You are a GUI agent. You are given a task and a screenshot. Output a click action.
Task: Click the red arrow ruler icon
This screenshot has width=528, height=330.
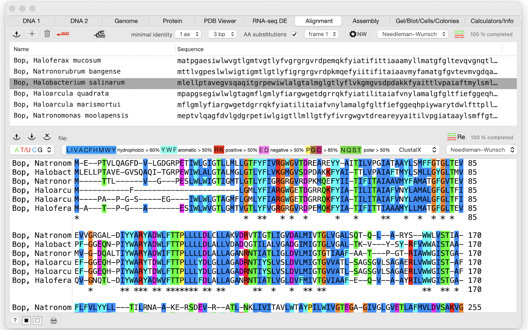63,34
